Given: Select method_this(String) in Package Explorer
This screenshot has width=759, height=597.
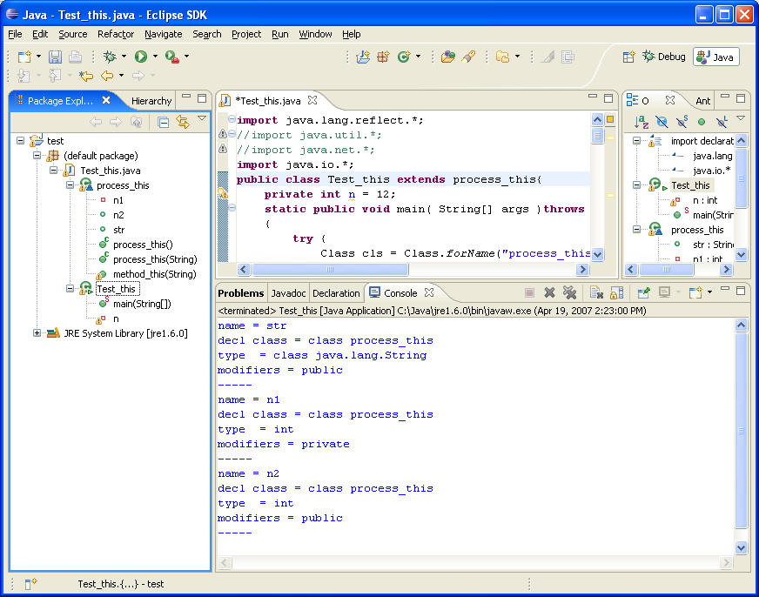Looking at the screenshot, I should point(154,274).
